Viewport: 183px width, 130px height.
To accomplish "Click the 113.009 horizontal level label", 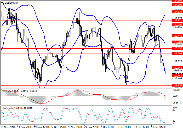I will point(177,53).
